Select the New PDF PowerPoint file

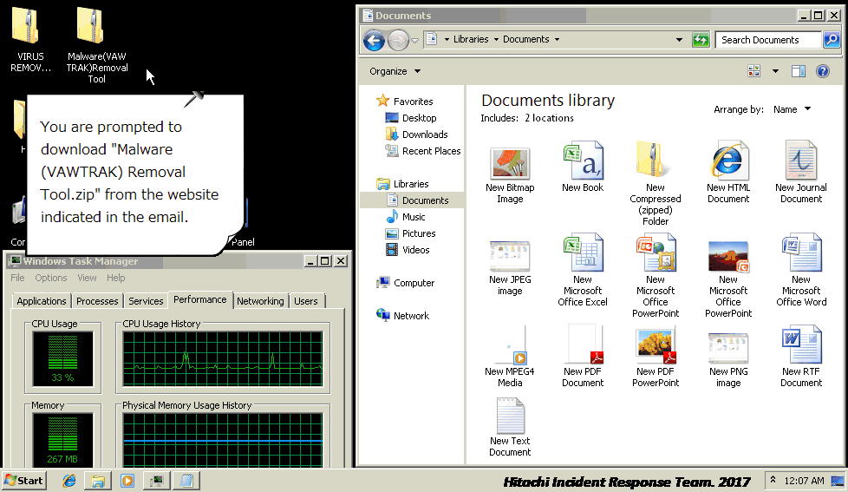[x=656, y=357]
